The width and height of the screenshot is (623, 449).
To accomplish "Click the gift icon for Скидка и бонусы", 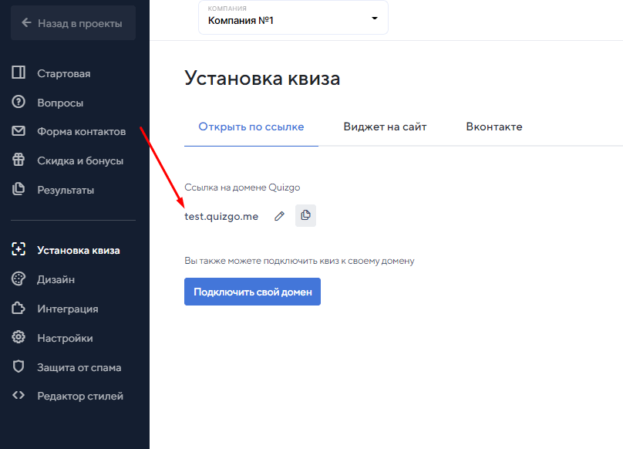I will pyautogui.click(x=19, y=160).
